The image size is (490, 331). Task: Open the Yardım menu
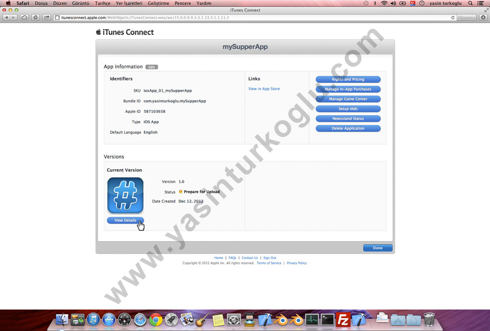click(x=204, y=3)
